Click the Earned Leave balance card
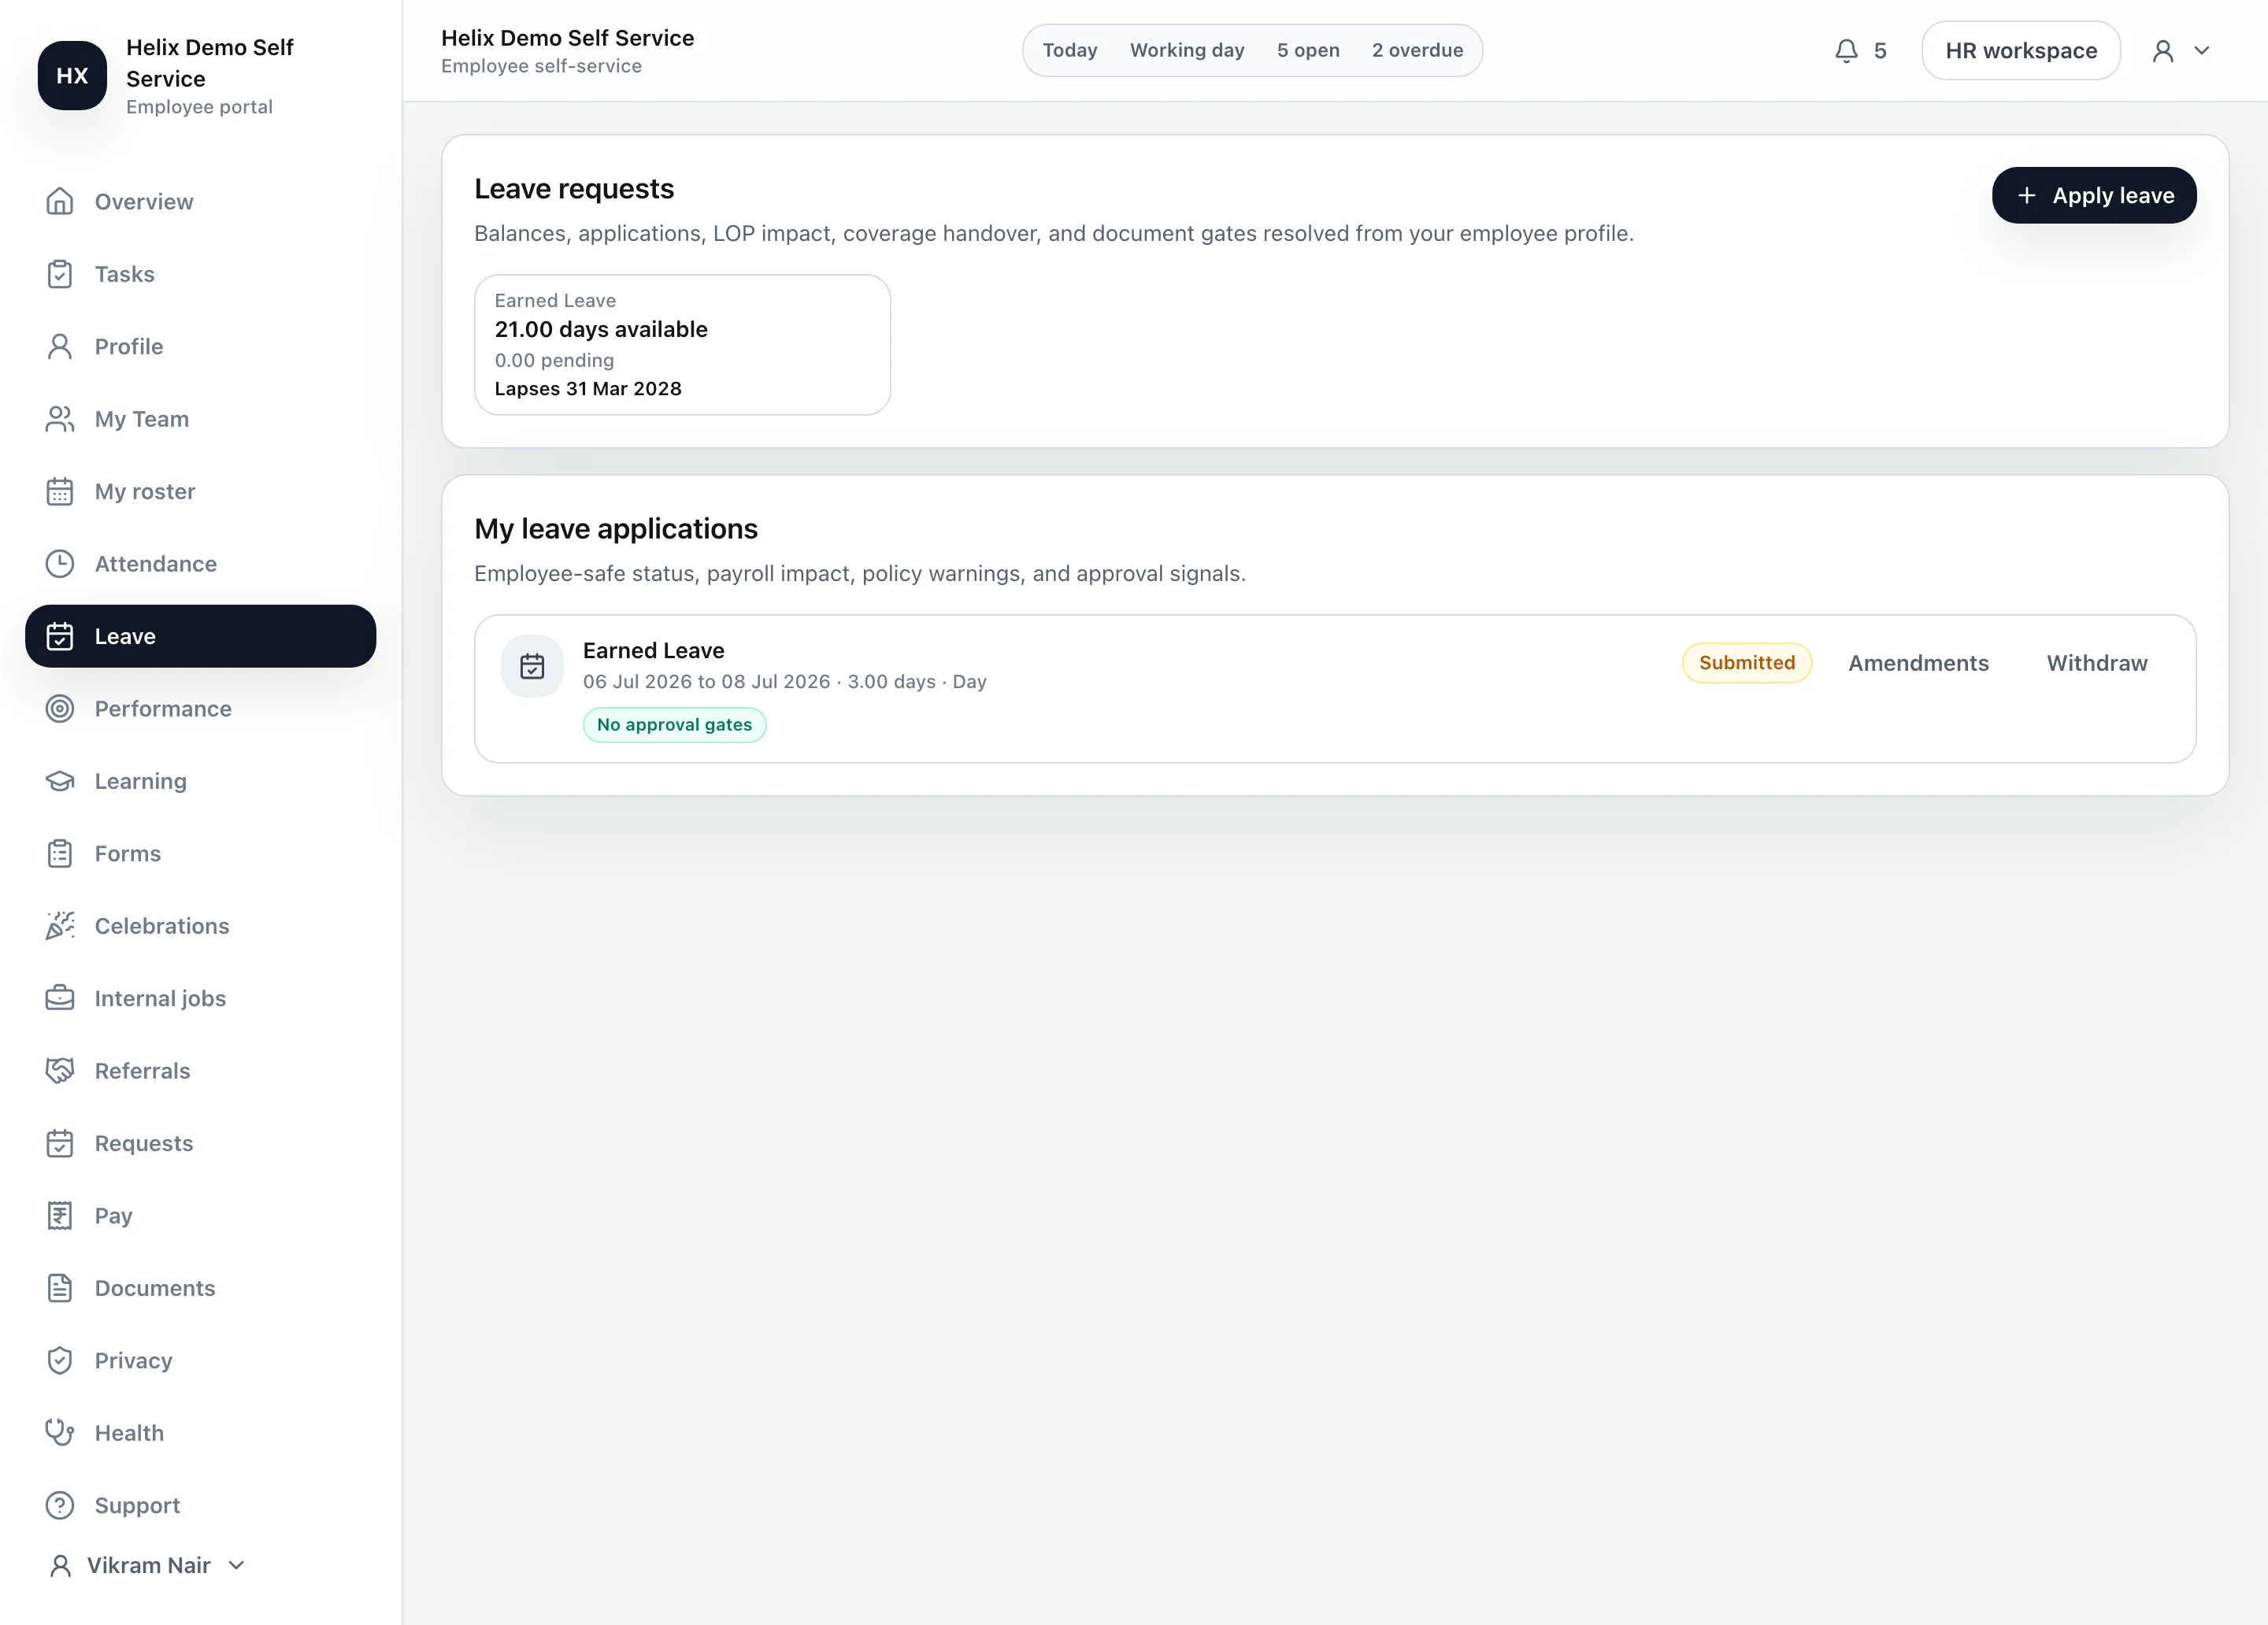2268x1625 pixels. tap(682, 345)
